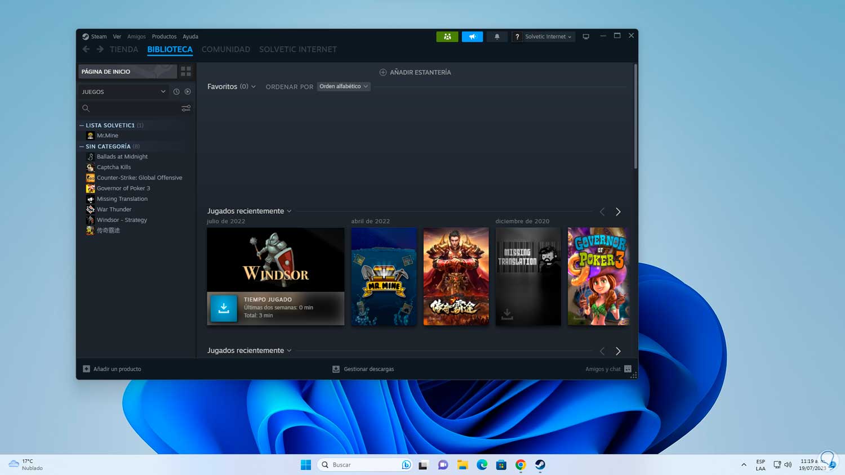This screenshot has height=475, width=845.
Task: Open advanced filters next to library search
Action: [x=186, y=108]
